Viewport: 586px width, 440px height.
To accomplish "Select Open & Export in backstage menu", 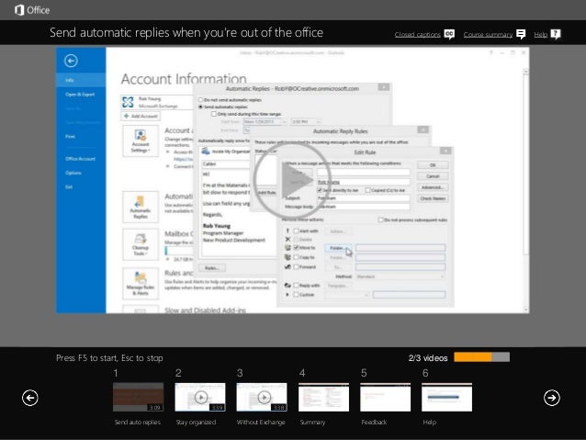I will click(80, 95).
